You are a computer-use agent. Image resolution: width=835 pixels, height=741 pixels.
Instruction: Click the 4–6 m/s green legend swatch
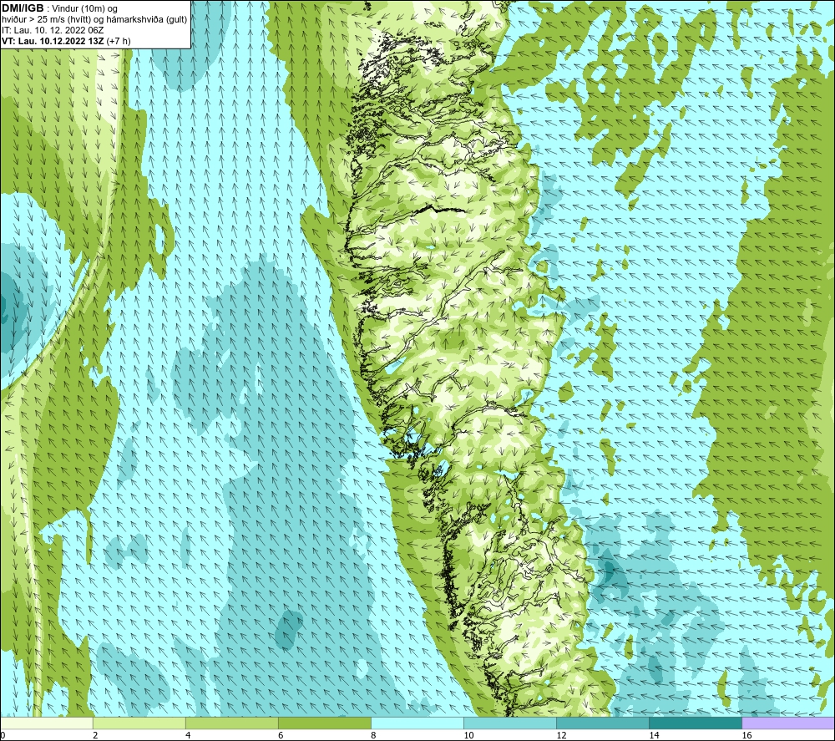coord(232,723)
